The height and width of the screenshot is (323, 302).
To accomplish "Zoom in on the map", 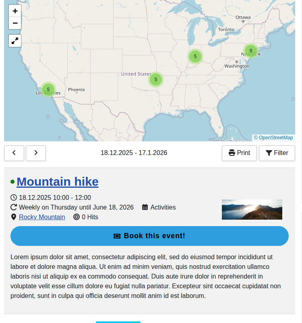I will 15,11.
